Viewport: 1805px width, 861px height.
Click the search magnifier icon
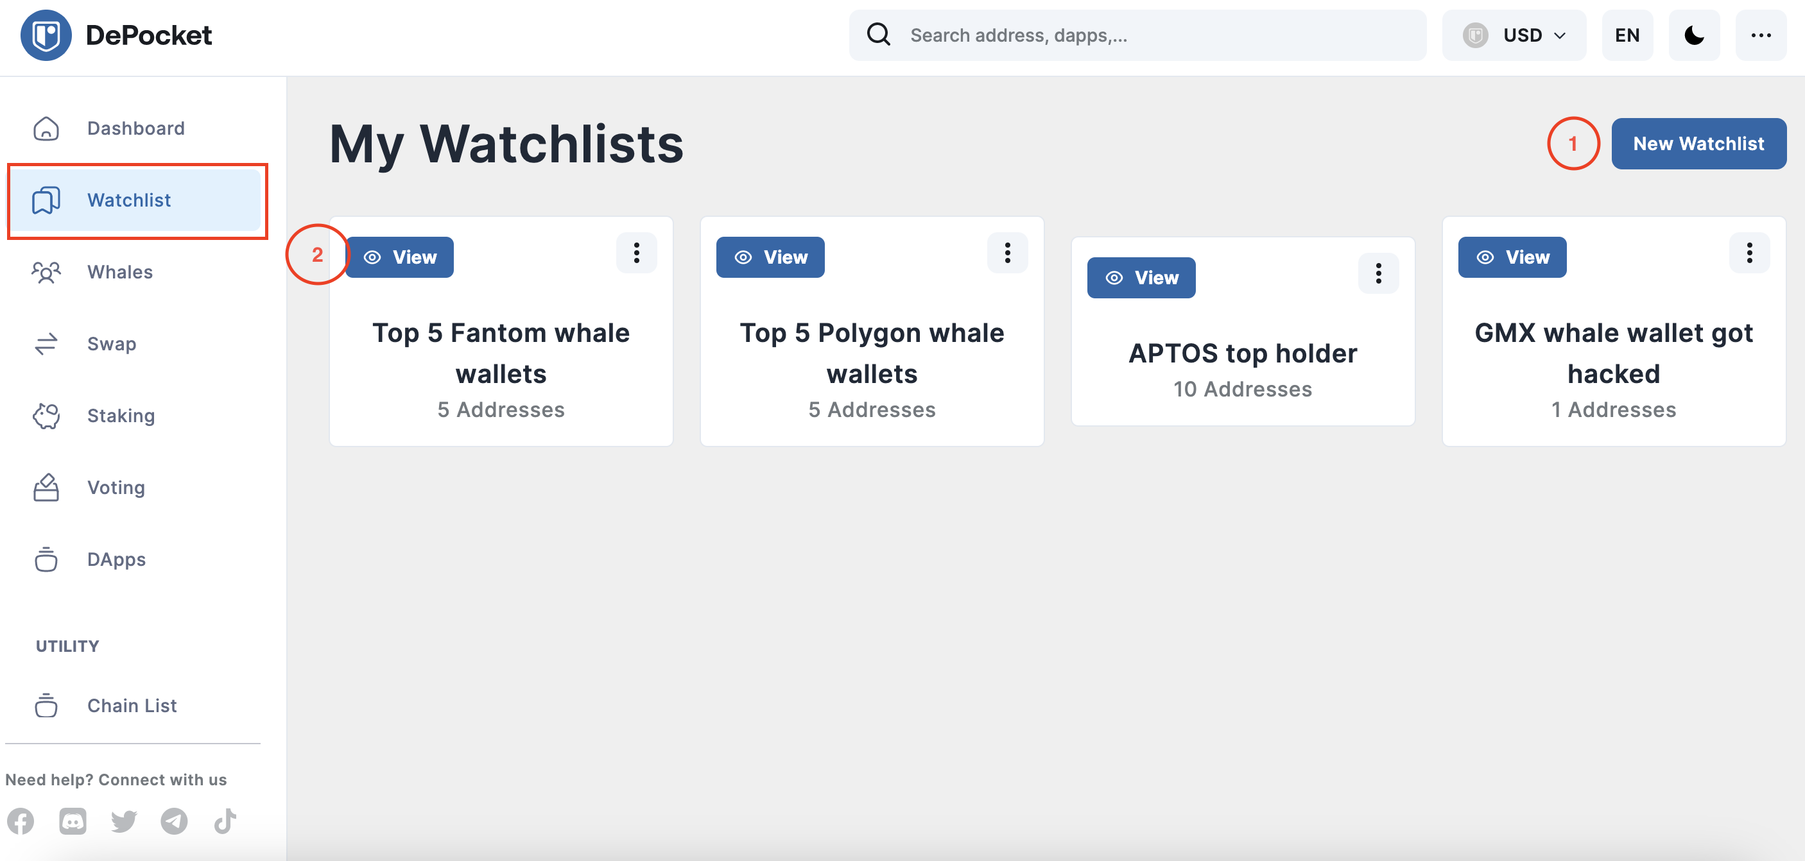[878, 35]
